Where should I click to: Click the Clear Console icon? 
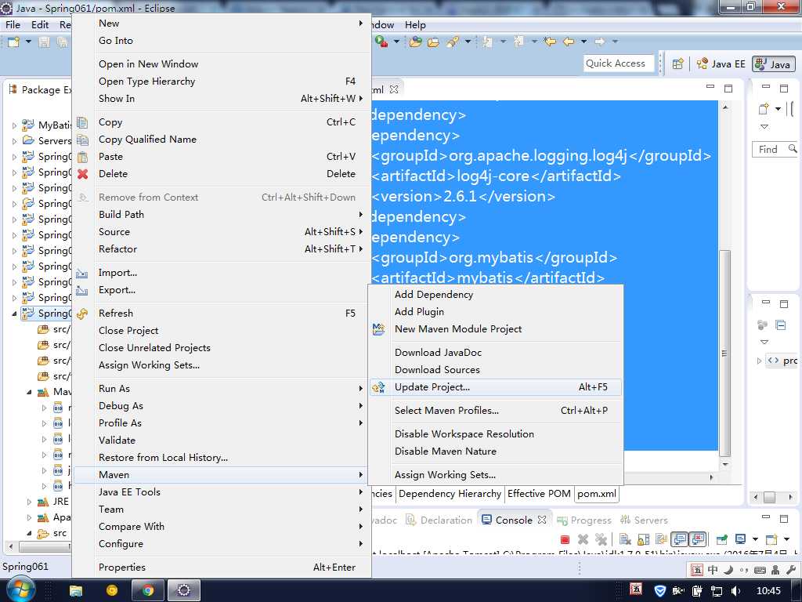624,539
